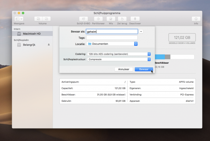This screenshot has height=141, width=210.
Task: Click the Bewaar als name field
Action: click(112, 31)
